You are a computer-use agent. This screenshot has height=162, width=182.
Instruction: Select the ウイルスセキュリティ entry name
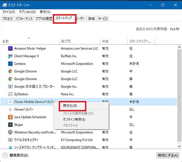coord(26,140)
